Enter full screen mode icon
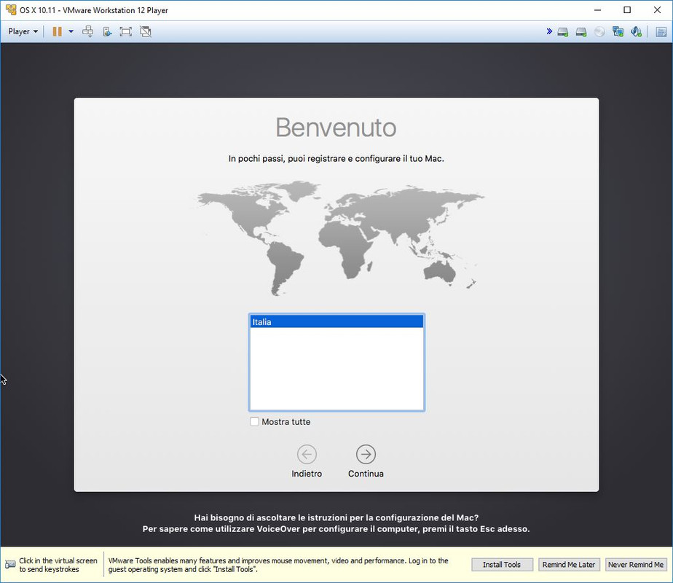 pyautogui.click(x=126, y=31)
